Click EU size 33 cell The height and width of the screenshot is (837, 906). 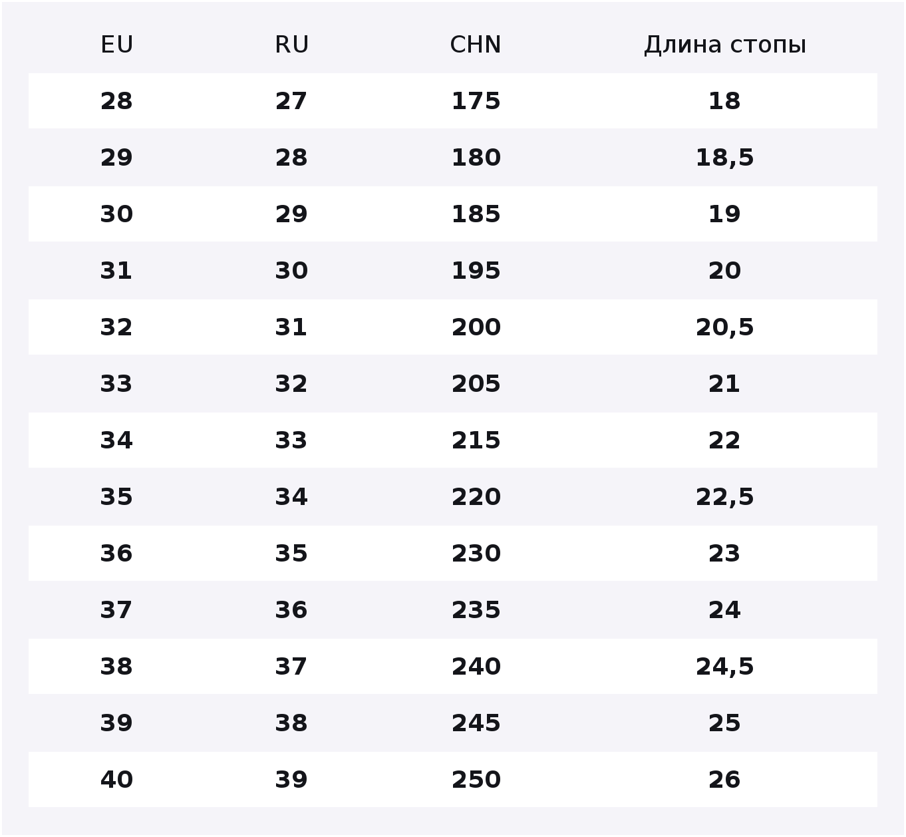point(116,384)
